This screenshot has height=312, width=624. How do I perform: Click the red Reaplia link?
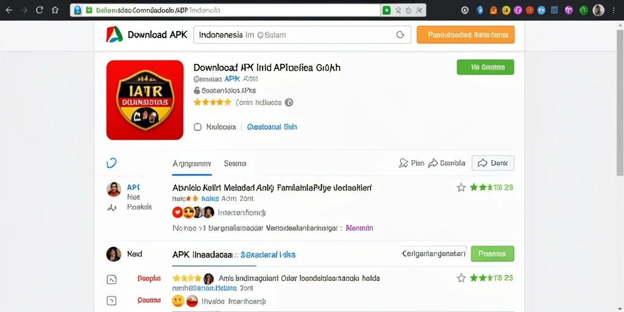149,278
